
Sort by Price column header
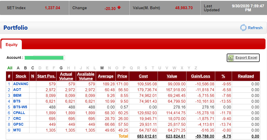[x=122, y=76]
